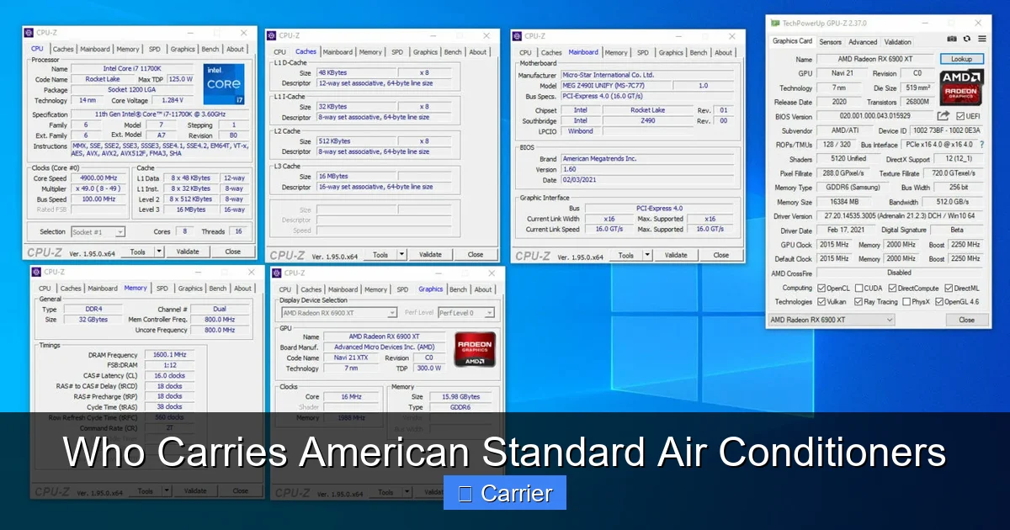The image size is (1010, 530).
Task: Click the CAS# Latency value 16.0 clocks
Action: coord(168,376)
